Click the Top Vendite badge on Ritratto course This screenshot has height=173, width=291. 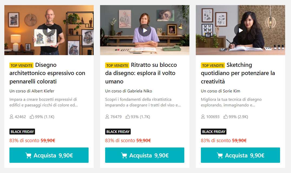pos(117,65)
